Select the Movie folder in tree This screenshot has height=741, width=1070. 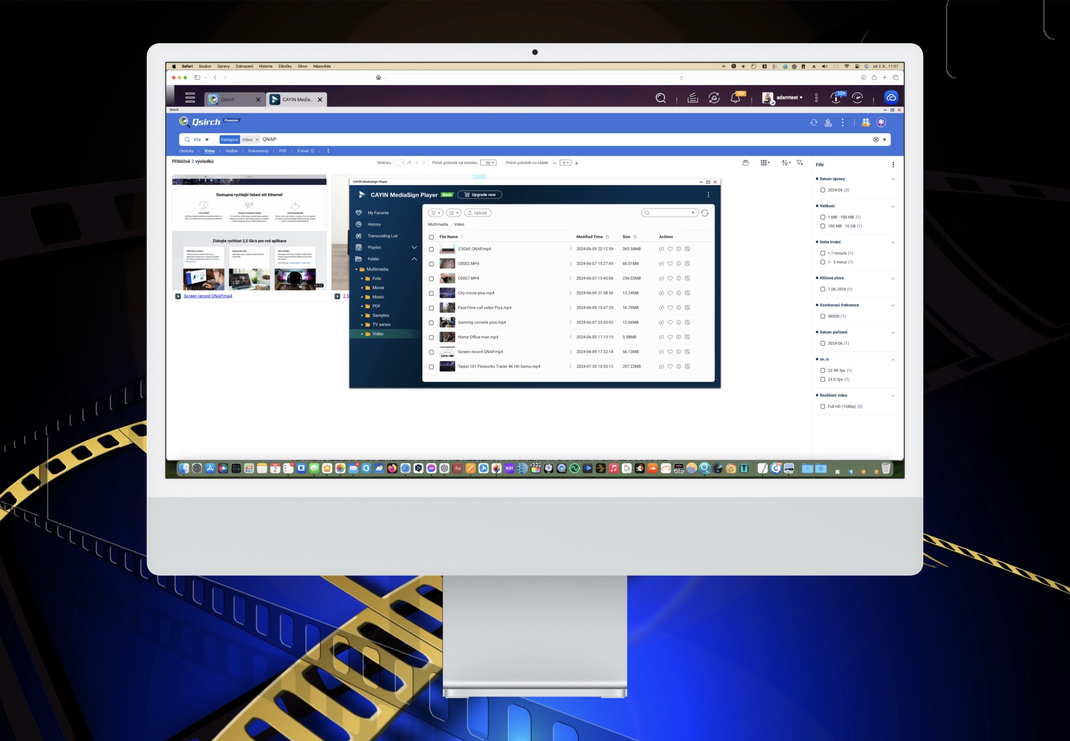click(378, 288)
